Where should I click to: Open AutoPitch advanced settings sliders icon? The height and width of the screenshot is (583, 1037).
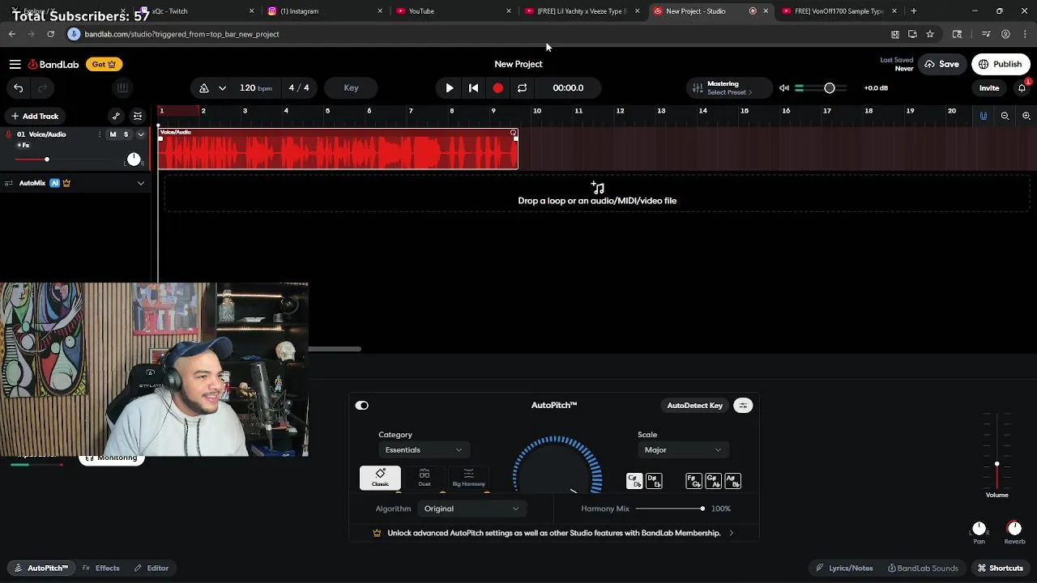click(x=743, y=406)
